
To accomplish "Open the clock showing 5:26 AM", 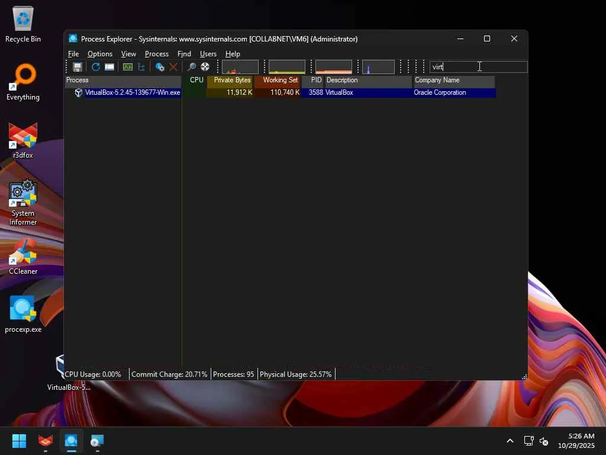I will pyautogui.click(x=576, y=441).
